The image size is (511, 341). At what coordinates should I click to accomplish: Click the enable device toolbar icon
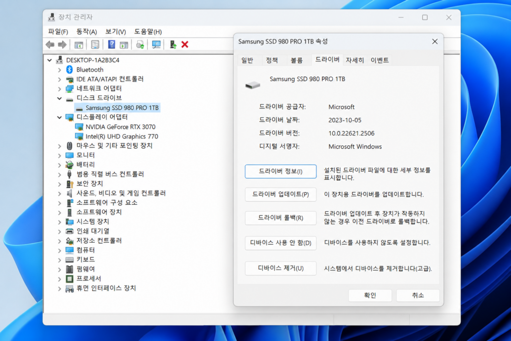point(173,44)
